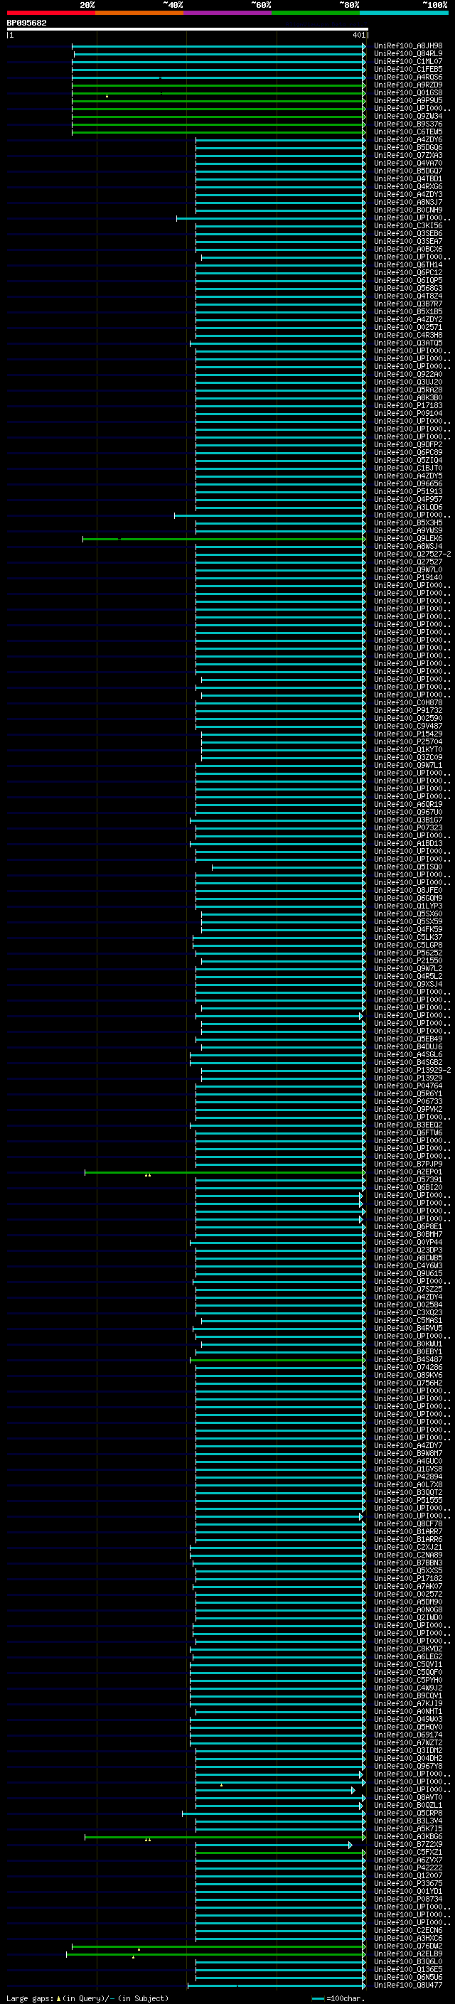The width and height of the screenshot is (455, 2004).
Task: Select hit label UniRef100_C5LK37
Action: point(408,937)
